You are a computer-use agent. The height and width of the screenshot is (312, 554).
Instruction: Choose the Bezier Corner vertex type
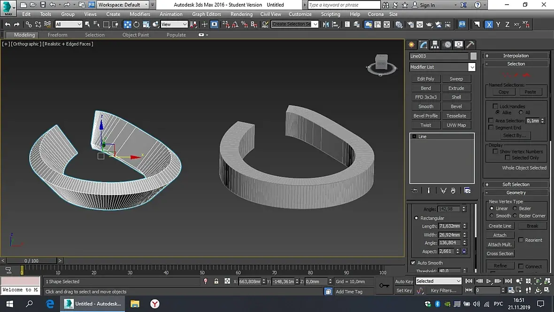click(x=516, y=216)
